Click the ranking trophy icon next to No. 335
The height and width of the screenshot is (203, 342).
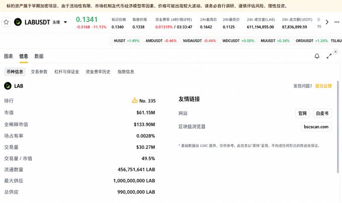click(135, 100)
